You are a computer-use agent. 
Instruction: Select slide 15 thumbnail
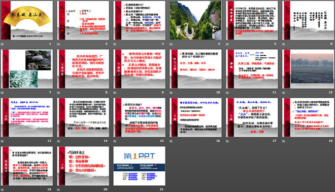pyautogui.click(x=139, y=118)
